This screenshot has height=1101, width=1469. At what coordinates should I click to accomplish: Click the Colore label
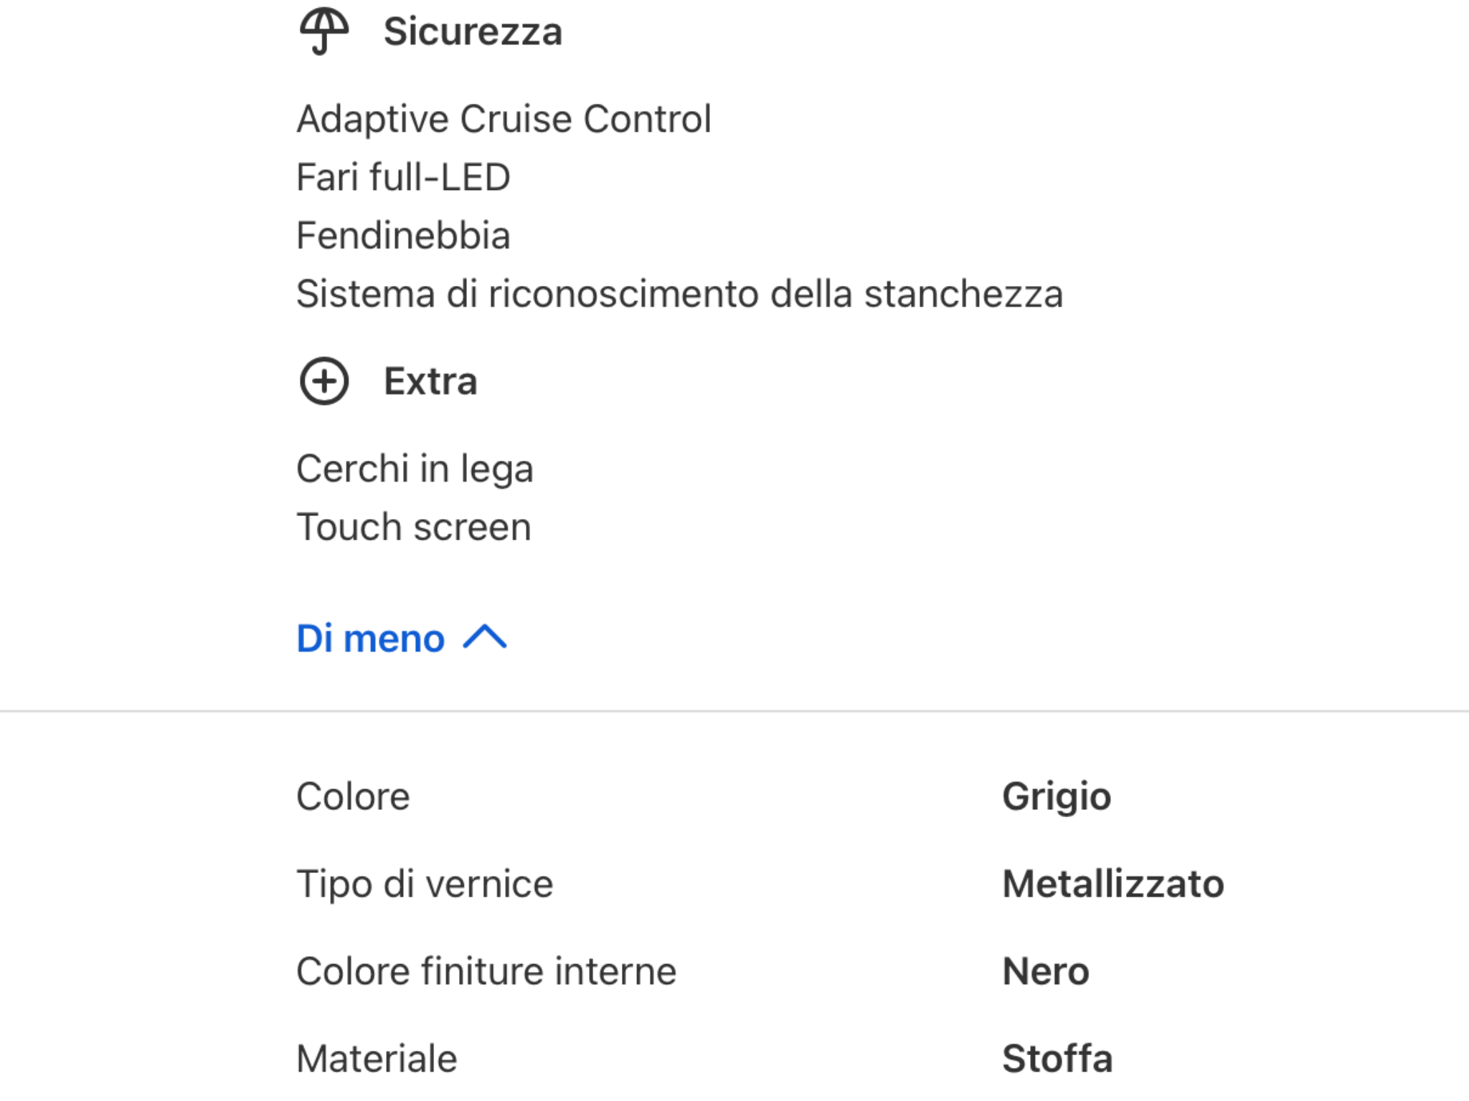coord(353,796)
